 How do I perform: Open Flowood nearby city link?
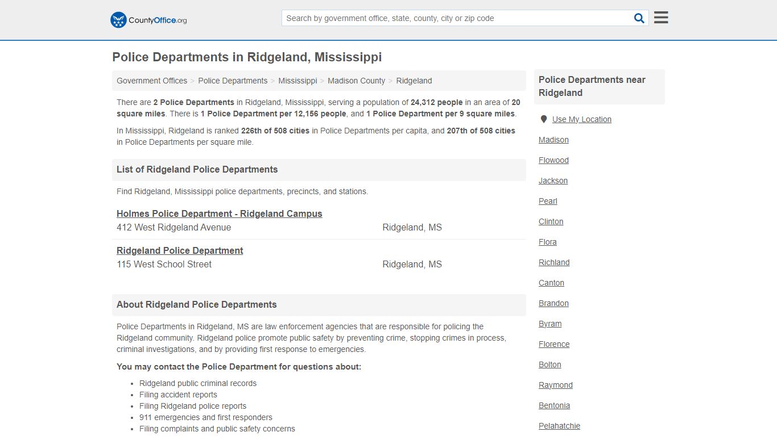coord(553,160)
